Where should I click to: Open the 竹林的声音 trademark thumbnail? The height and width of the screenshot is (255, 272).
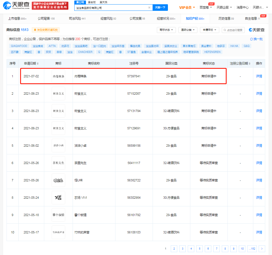(x=58, y=232)
